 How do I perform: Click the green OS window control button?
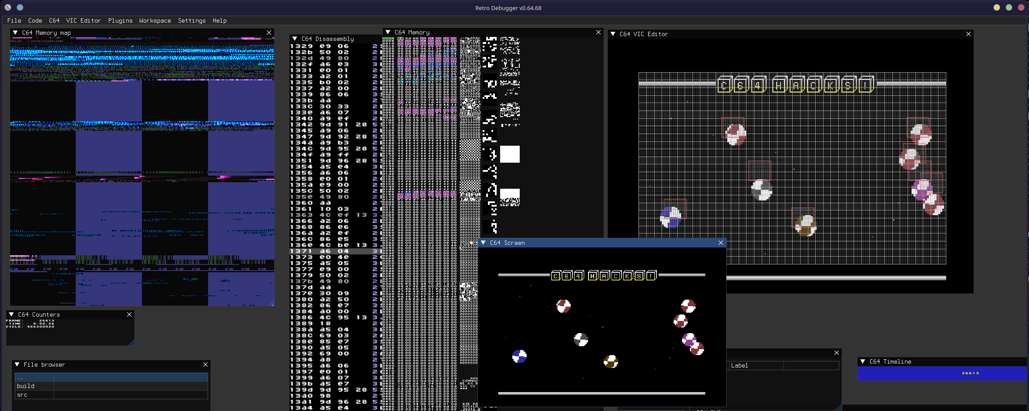click(1009, 7)
